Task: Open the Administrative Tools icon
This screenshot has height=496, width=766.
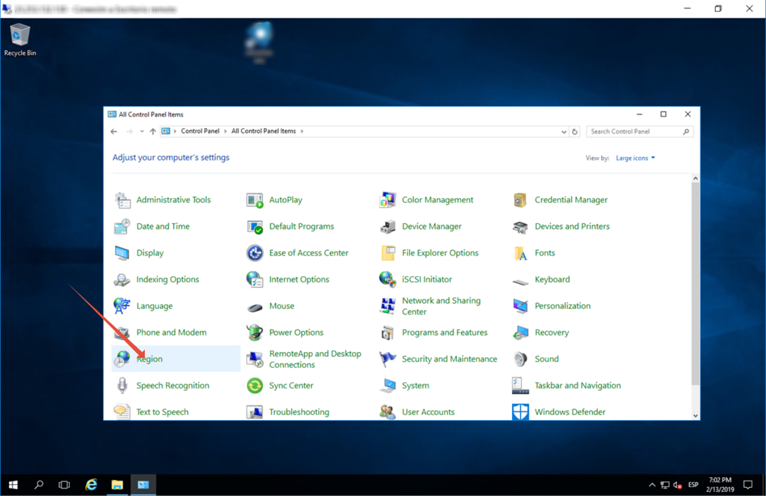Action: coord(122,200)
